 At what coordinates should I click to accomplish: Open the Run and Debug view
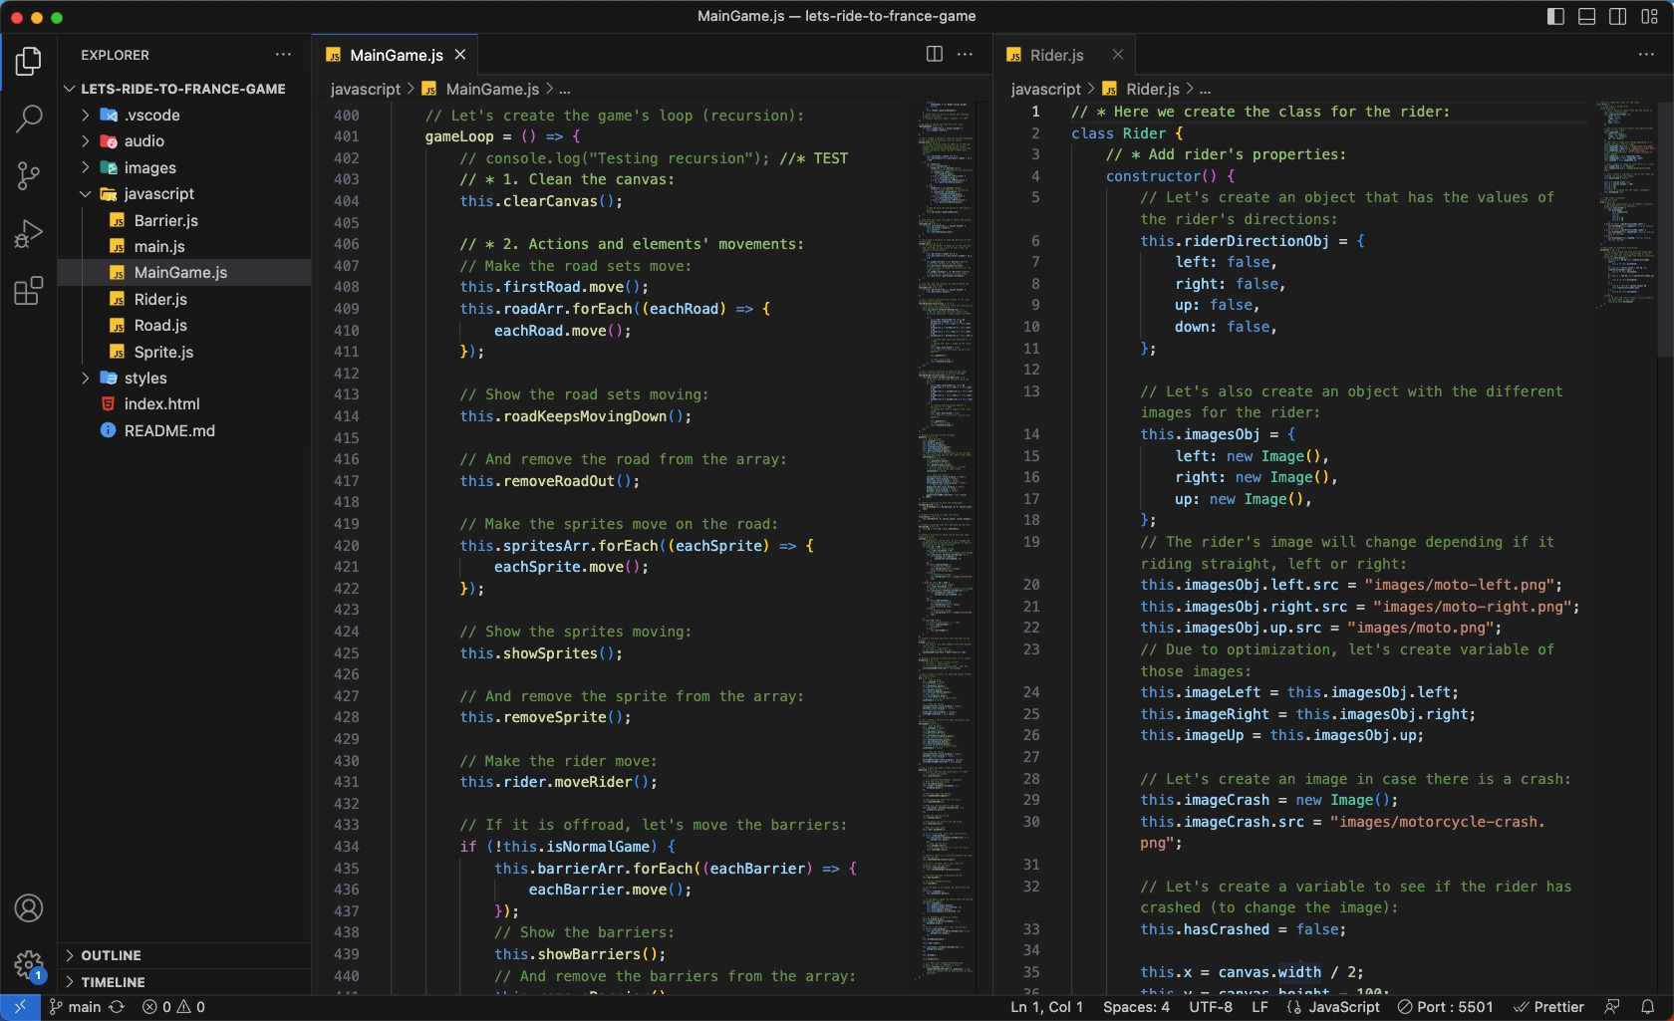(x=29, y=234)
